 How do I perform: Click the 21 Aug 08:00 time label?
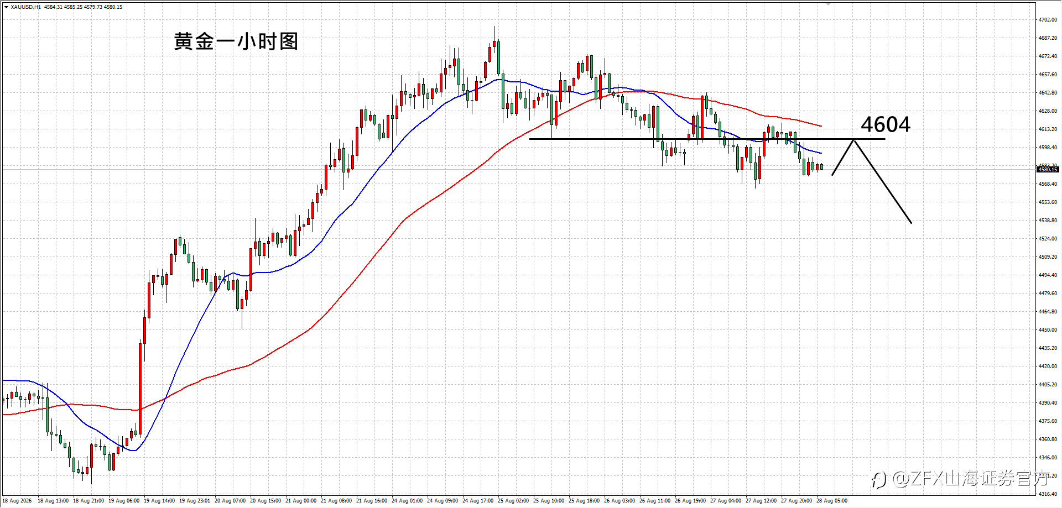tap(336, 501)
